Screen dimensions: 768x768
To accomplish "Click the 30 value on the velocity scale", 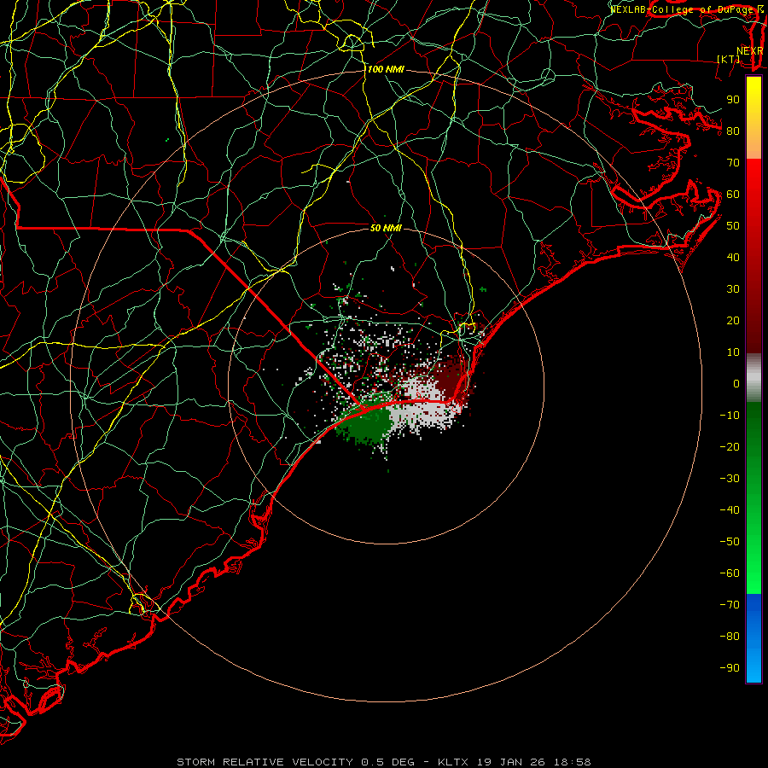I will (x=733, y=289).
